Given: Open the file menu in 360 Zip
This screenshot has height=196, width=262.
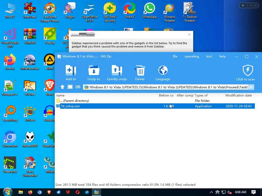Looking at the screenshot, I should click(x=175, y=56).
